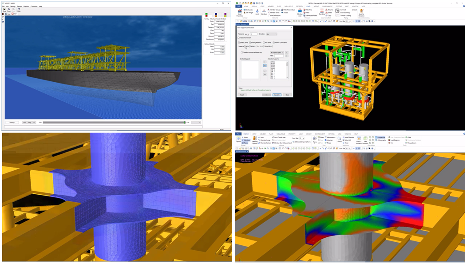
Task: Open the Direction dropdown
Action: 271,34
